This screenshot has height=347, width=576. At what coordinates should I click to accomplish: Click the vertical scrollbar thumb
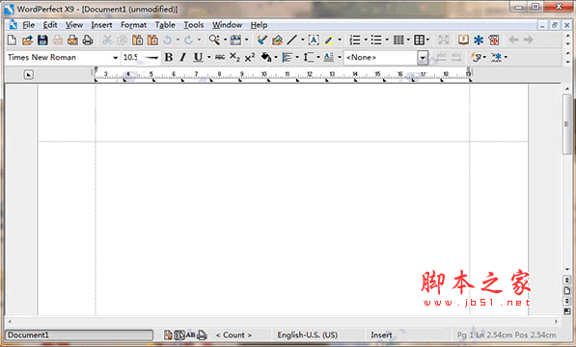(x=566, y=124)
